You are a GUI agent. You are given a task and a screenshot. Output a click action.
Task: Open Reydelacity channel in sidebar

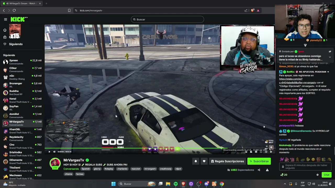(x=22, y=138)
